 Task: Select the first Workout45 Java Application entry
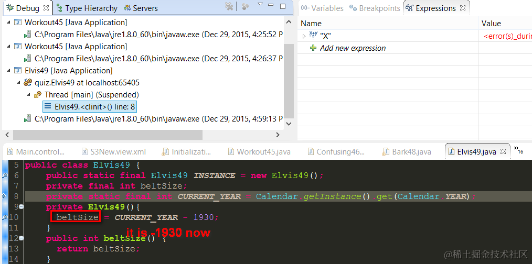click(76, 23)
